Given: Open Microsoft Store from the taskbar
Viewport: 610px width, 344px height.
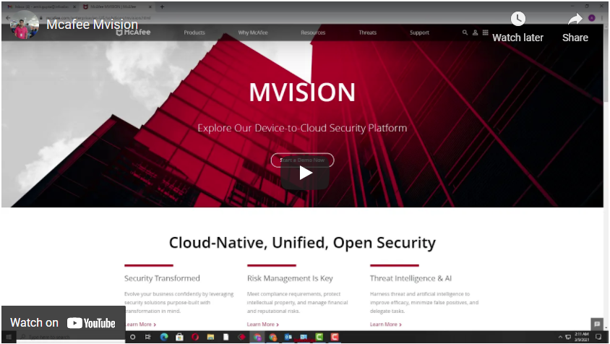Looking at the screenshot, I should (179, 337).
